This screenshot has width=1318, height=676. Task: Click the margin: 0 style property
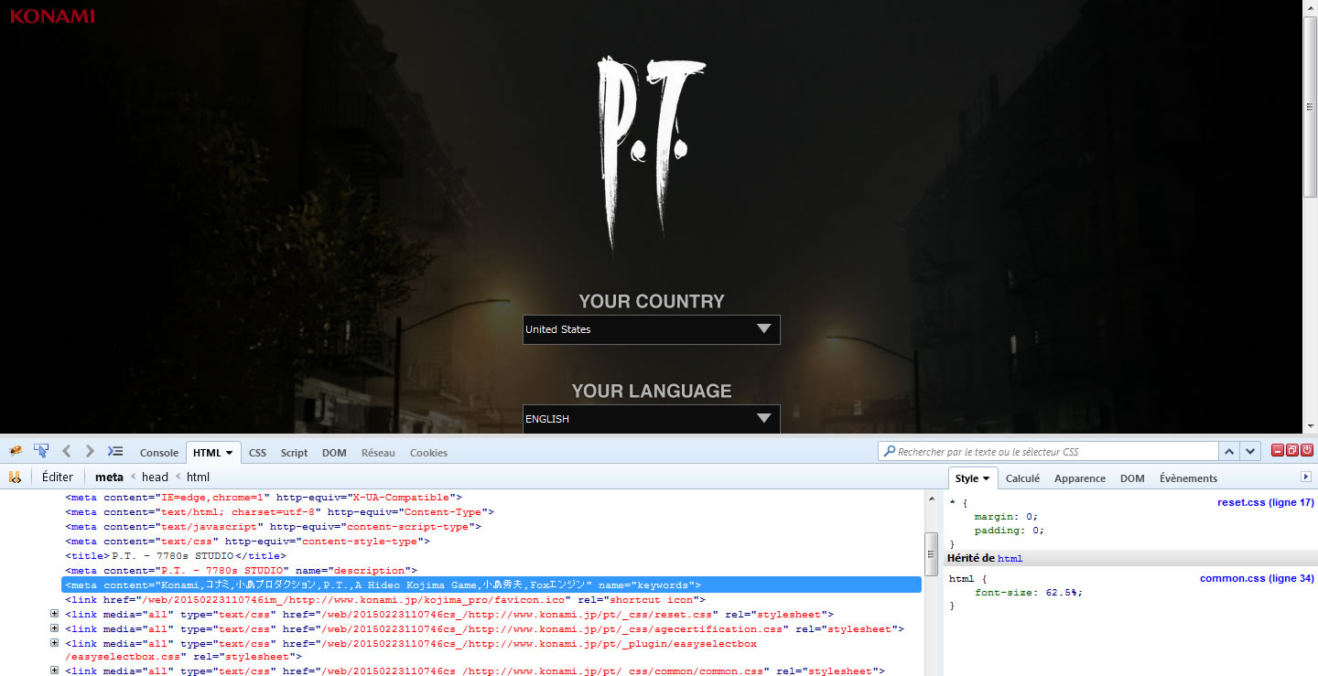click(1006, 517)
